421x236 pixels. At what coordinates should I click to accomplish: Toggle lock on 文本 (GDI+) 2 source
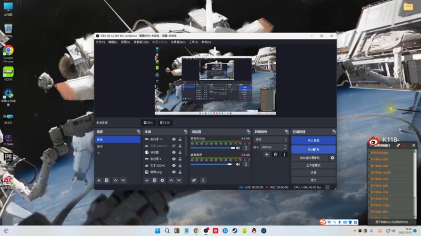[x=180, y=146]
